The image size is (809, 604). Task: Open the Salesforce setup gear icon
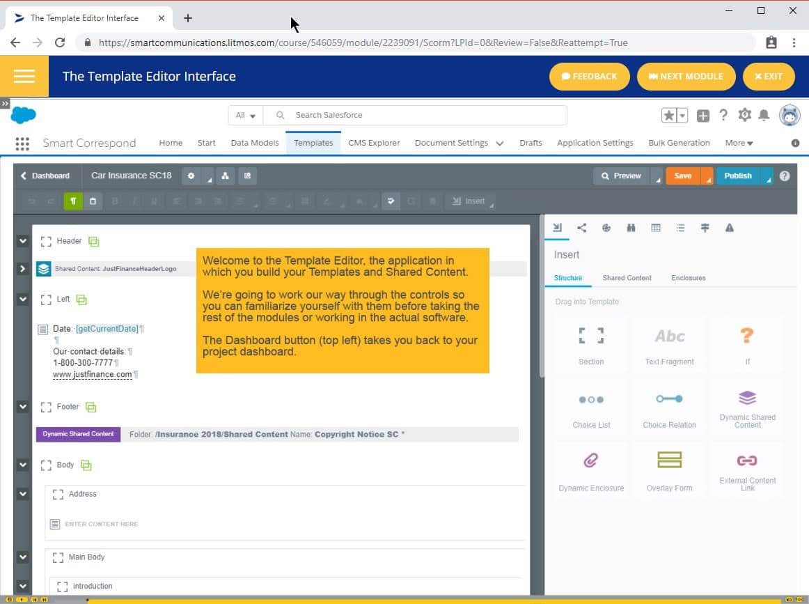click(744, 115)
